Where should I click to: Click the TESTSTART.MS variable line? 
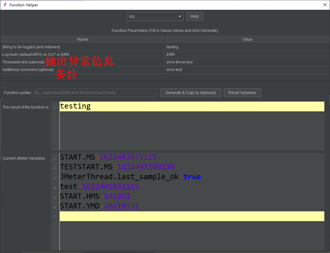[192, 167]
